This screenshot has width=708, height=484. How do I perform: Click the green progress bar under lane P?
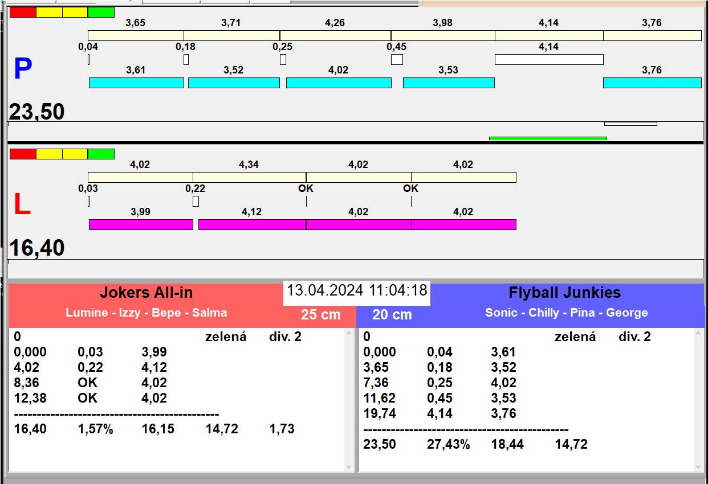548,138
